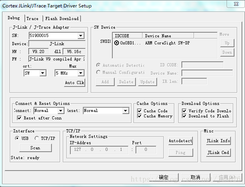Toggle the Cache Memory checkbox
Viewport: 245px width, 187px height.
[x=139, y=116]
